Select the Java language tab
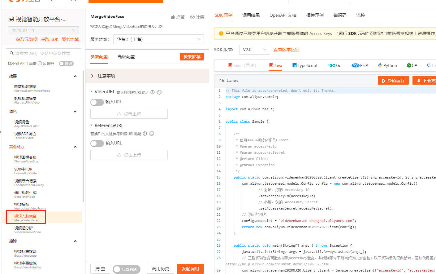436x274 pixels. click(x=275, y=65)
